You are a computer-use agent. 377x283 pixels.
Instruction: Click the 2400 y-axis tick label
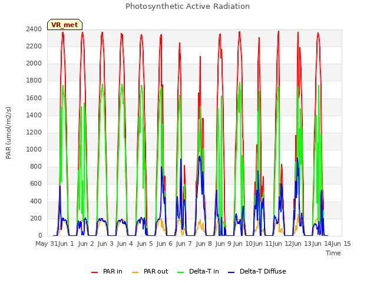click(x=34, y=29)
